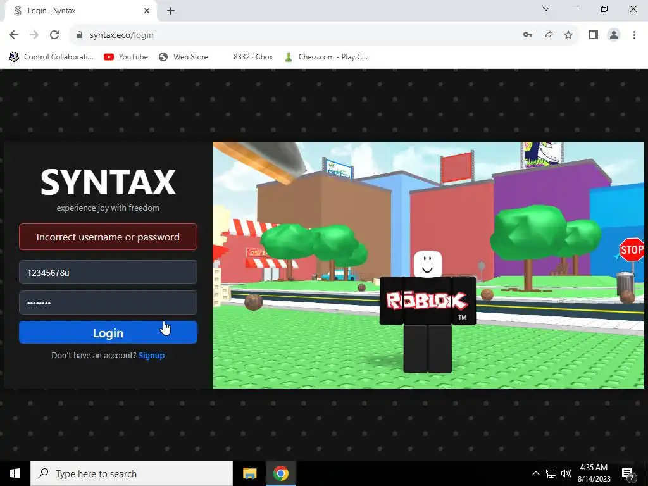The height and width of the screenshot is (486, 648).
Task: Click the browser forward arrow
Action: [34, 35]
